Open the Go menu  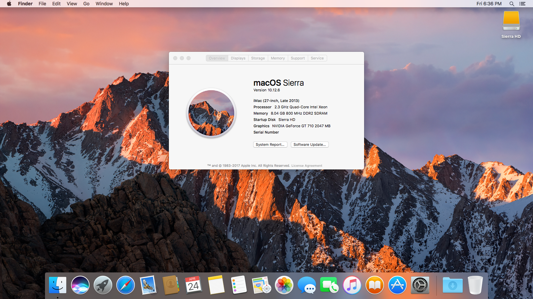tap(86, 4)
